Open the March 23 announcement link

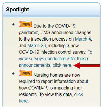37,46
